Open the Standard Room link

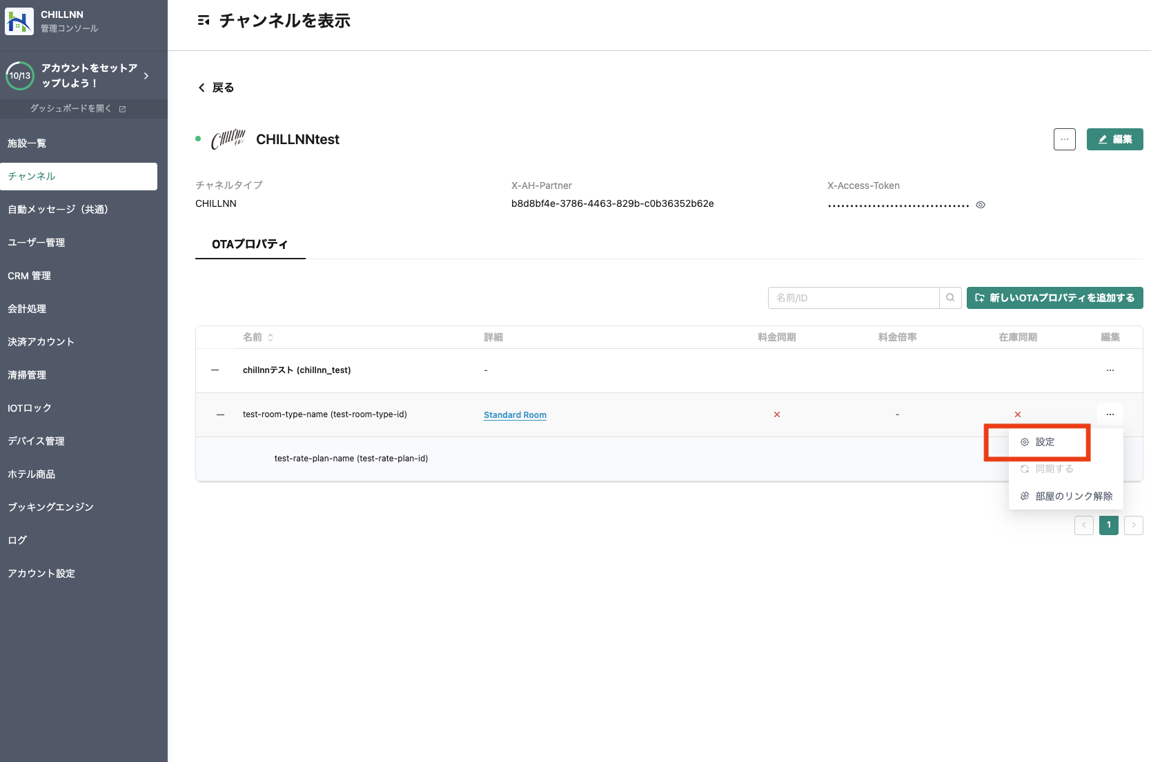tap(515, 415)
